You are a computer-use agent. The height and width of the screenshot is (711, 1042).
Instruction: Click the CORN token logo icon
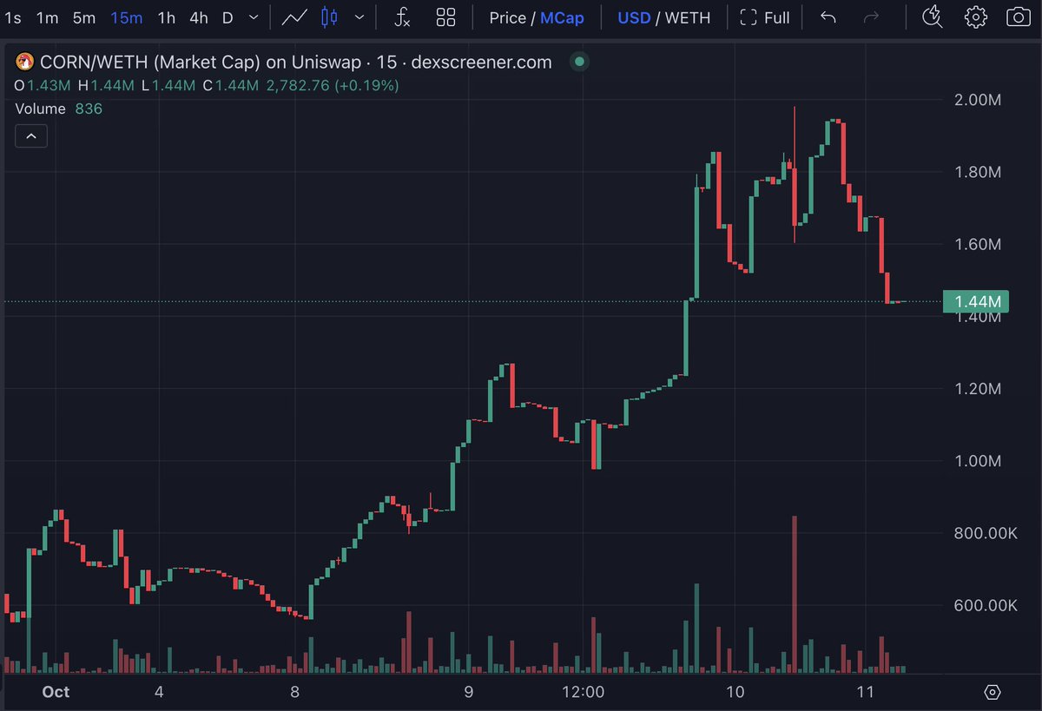tap(24, 62)
